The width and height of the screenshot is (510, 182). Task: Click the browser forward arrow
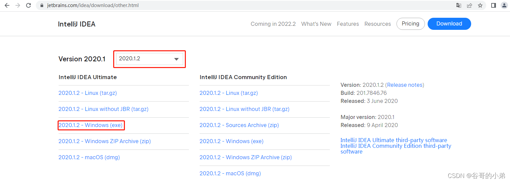coord(18,5)
